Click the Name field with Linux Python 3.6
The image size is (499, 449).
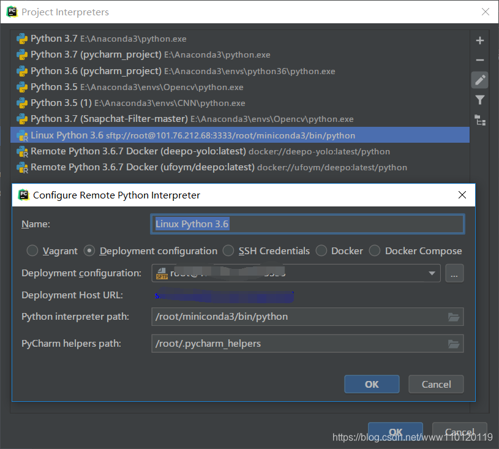pos(307,224)
